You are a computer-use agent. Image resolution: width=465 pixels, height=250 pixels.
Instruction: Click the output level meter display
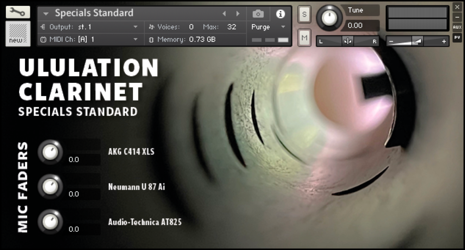pyautogui.click(x=418, y=19)
